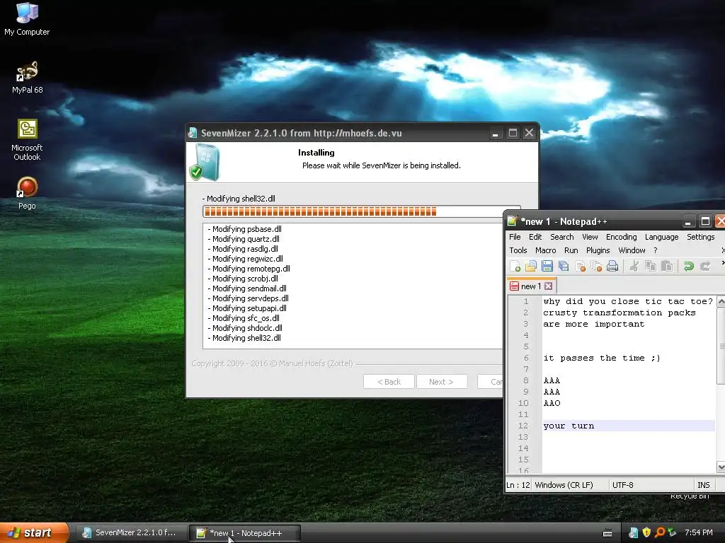The image size is (725, 543).
Task: Click the 'AAO' line in the editor
Action: coord(552,403)
